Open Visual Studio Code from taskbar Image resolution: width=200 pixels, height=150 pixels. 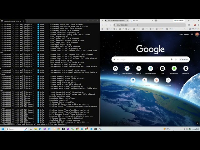pos(91,129)
